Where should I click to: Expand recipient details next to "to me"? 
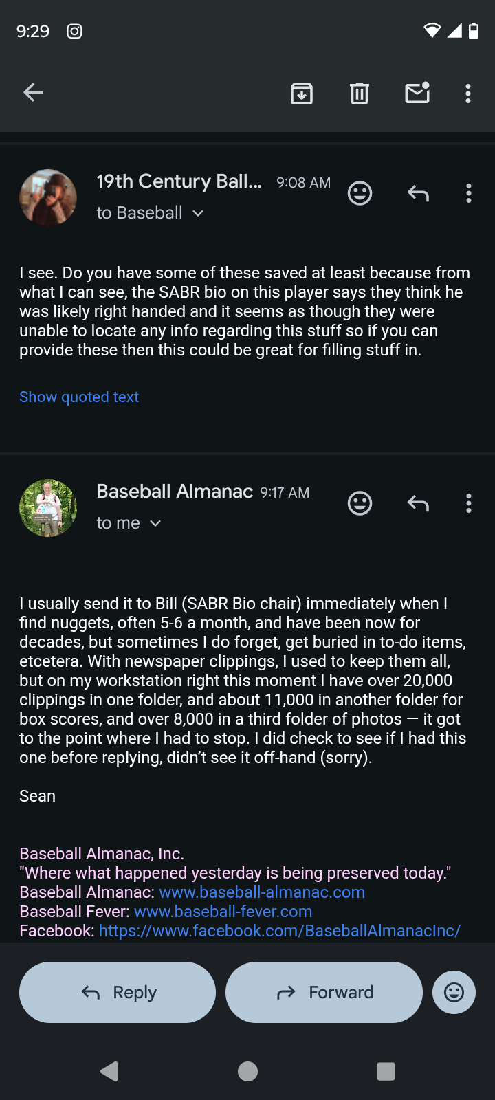click(x=155, y=523)
